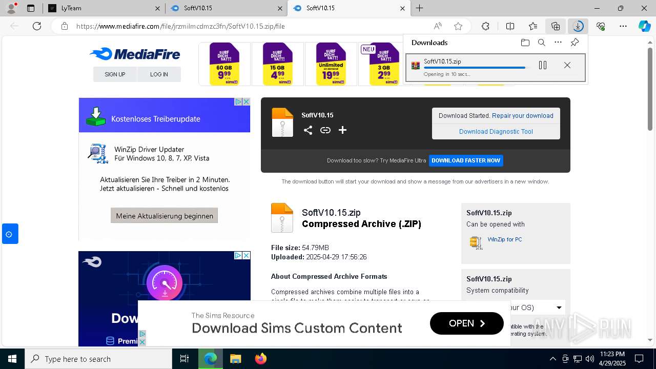Open Read aloud icon in address bar

[438, 26]
